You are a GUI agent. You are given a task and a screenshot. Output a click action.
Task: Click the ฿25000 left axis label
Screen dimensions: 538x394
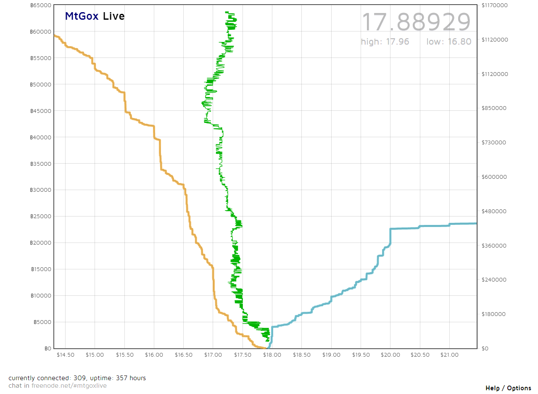click(41, 217)
